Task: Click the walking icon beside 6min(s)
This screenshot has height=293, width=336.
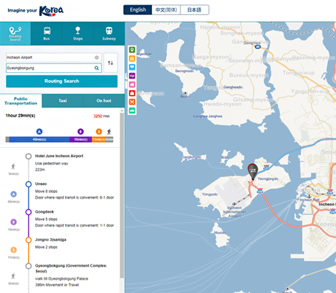Action: (x=13, y=276)
